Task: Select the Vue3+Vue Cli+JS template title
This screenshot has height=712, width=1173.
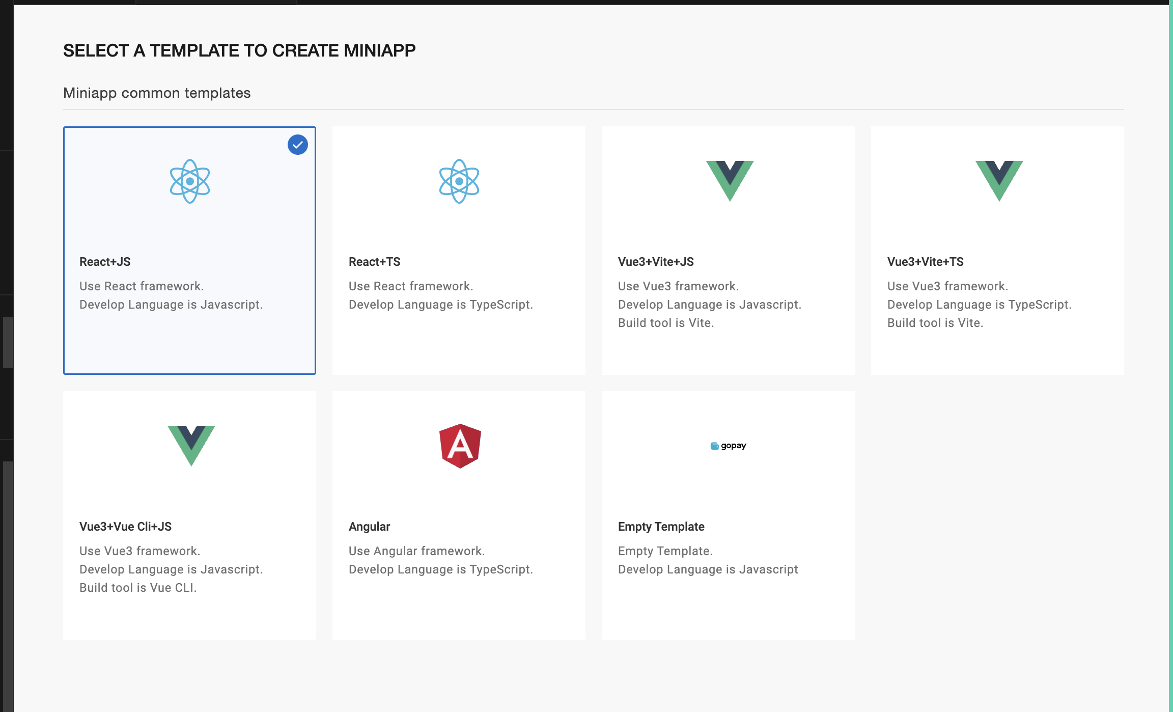Action: (x=125, y=527)
